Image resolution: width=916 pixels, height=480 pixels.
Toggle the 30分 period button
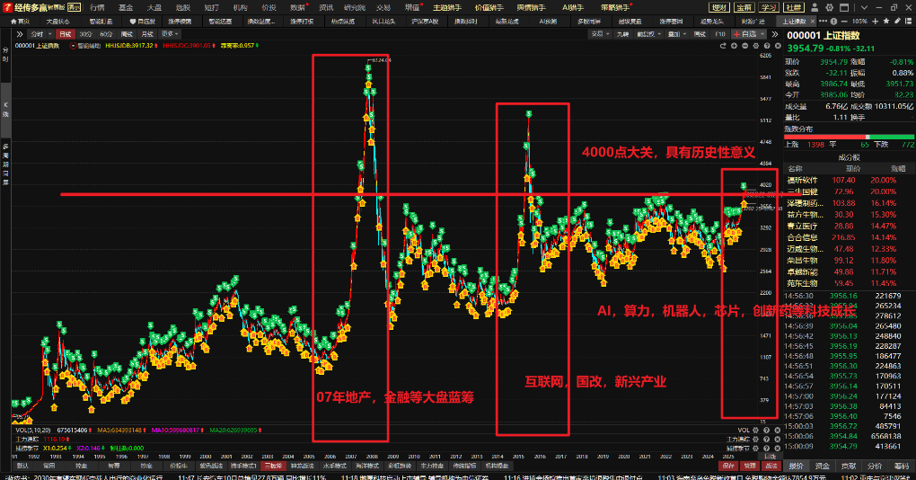85,33
